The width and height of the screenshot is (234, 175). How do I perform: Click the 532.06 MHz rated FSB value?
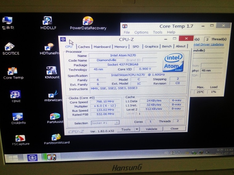(x=105, y=114)
